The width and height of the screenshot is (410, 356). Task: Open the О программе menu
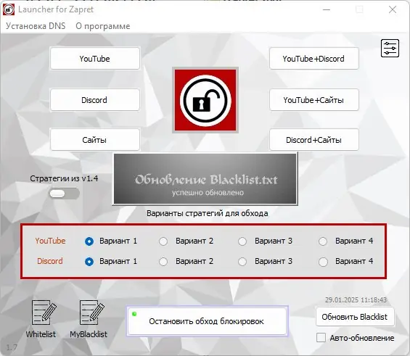click(103, 26)
